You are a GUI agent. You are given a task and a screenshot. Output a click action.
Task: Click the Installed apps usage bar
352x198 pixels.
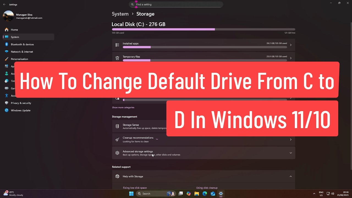coord(205,47)
